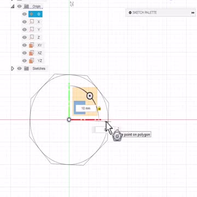
Task: Click the Sketches folder icon
Action: tap(27, 68)
